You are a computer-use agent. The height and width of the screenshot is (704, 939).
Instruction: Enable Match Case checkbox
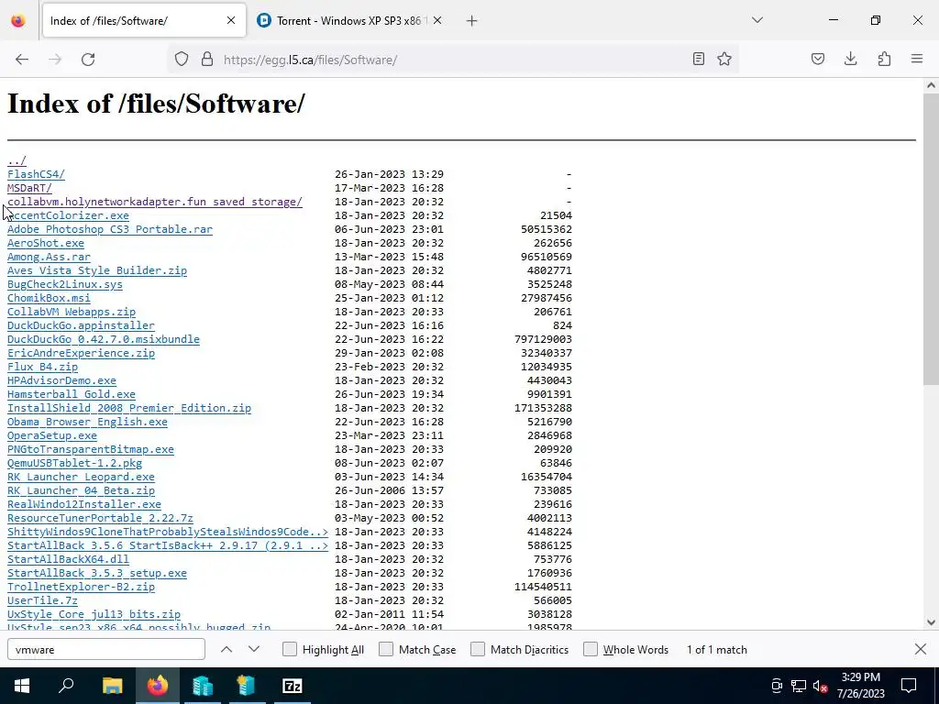click(386, 650)
